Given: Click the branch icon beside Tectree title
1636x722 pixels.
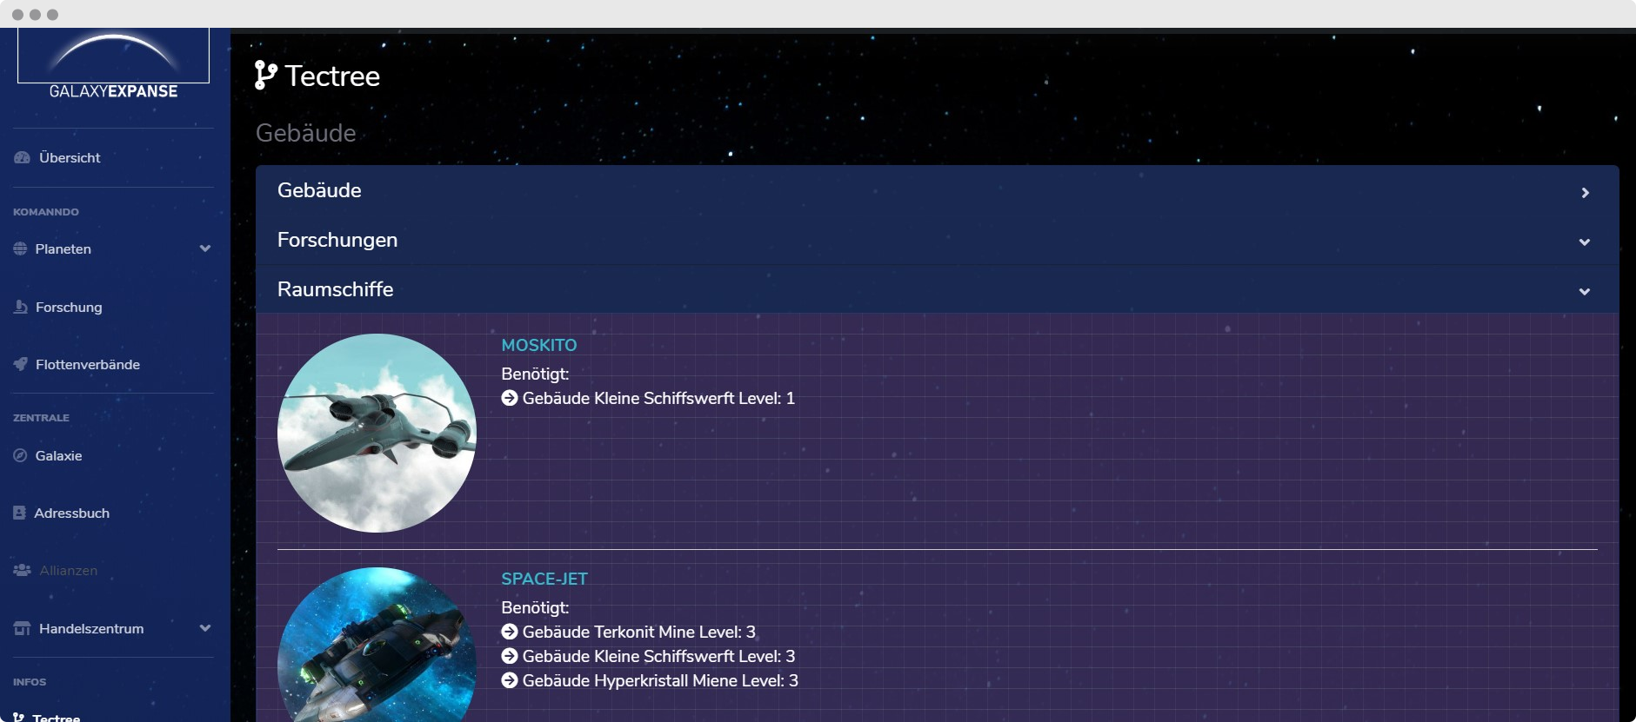Looking at the screenshot, I should tap(265, 76).
